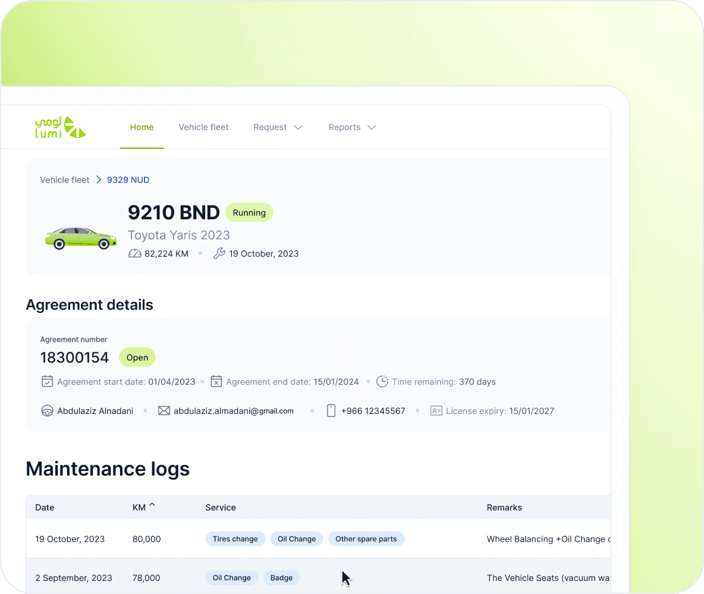This screenshot has height=594, width=704.
Task: Click the Agreement start date 01/04/2023
Action: tap(126, 382)
